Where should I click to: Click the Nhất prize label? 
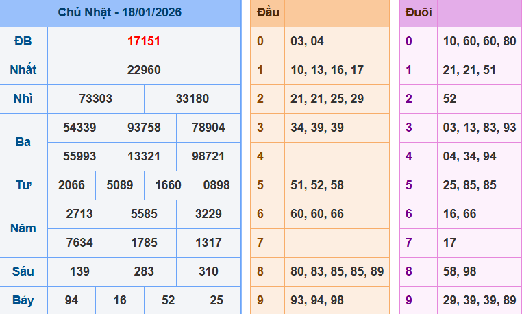click(x=23, y=70)
